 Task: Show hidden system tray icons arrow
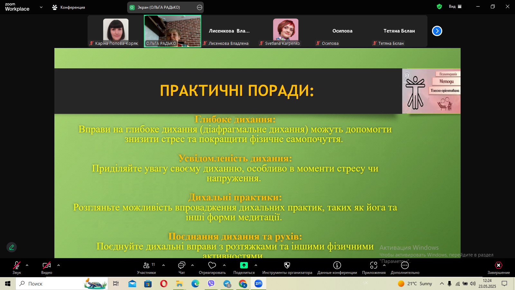[442, 284]
